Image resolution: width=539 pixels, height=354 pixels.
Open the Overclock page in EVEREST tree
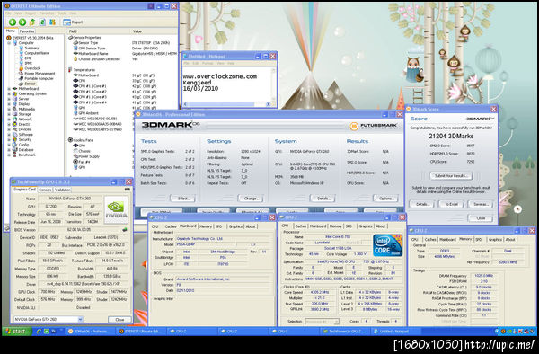coord(32,68)
